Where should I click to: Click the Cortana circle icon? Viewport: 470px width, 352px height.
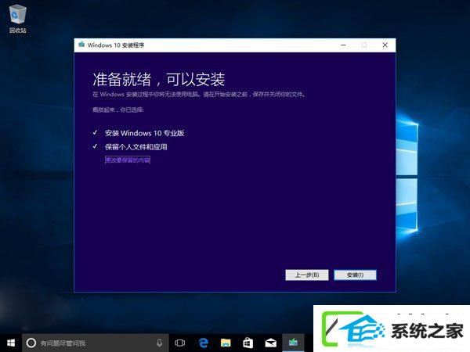31,343
